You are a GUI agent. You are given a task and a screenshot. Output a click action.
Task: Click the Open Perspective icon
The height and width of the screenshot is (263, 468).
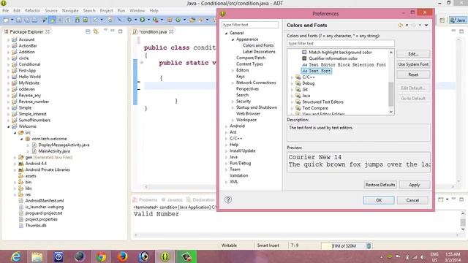[442, 20]
